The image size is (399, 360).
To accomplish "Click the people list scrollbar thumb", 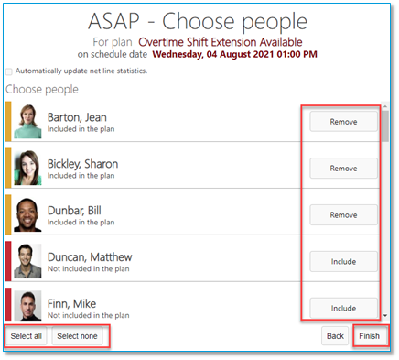I will coord(385,126).
